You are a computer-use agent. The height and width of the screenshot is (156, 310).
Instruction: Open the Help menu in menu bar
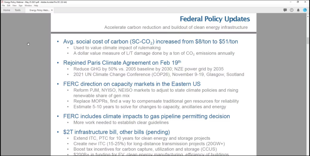36,5
